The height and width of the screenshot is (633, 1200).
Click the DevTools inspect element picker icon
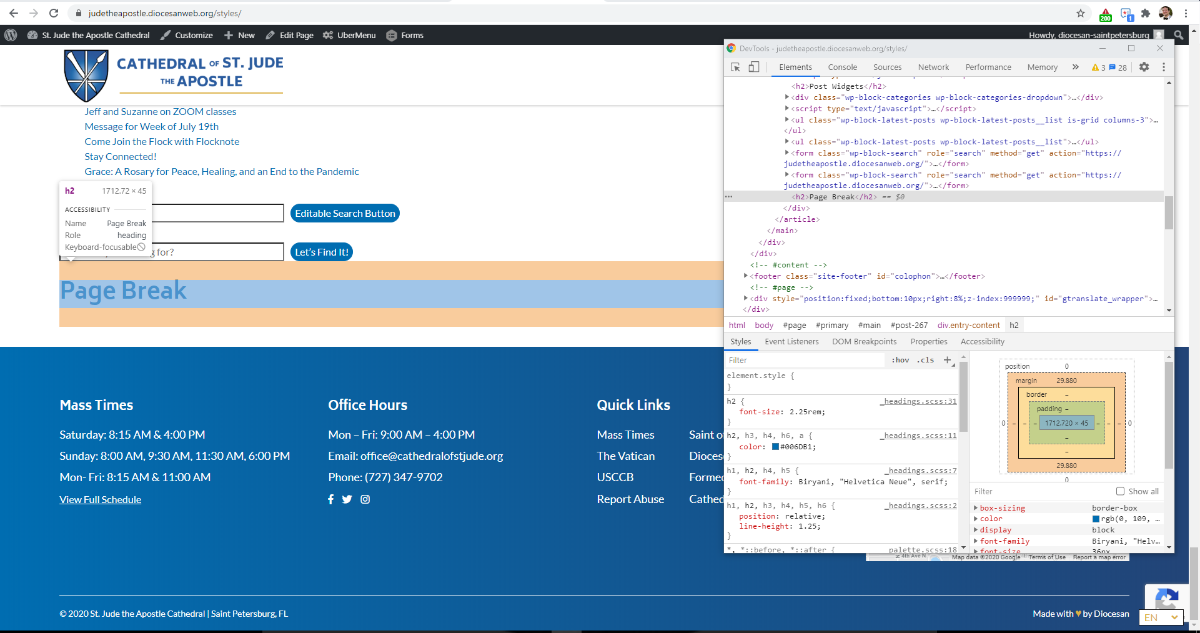coord(735,67)
